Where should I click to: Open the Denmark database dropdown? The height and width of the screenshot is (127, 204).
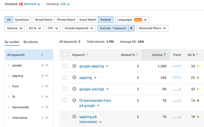[30, 4]
